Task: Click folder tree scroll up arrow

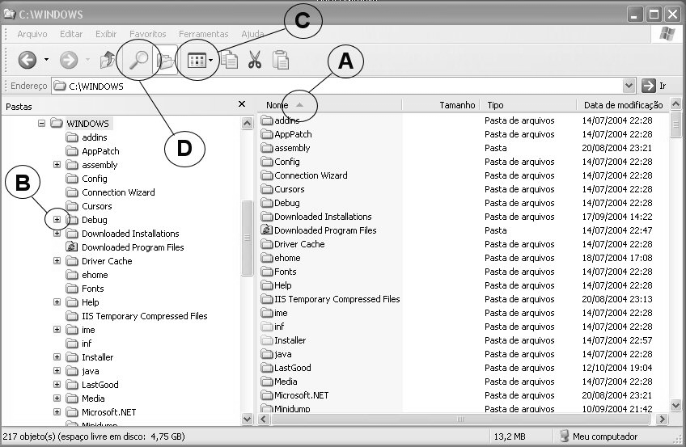Action: [248, 123]
